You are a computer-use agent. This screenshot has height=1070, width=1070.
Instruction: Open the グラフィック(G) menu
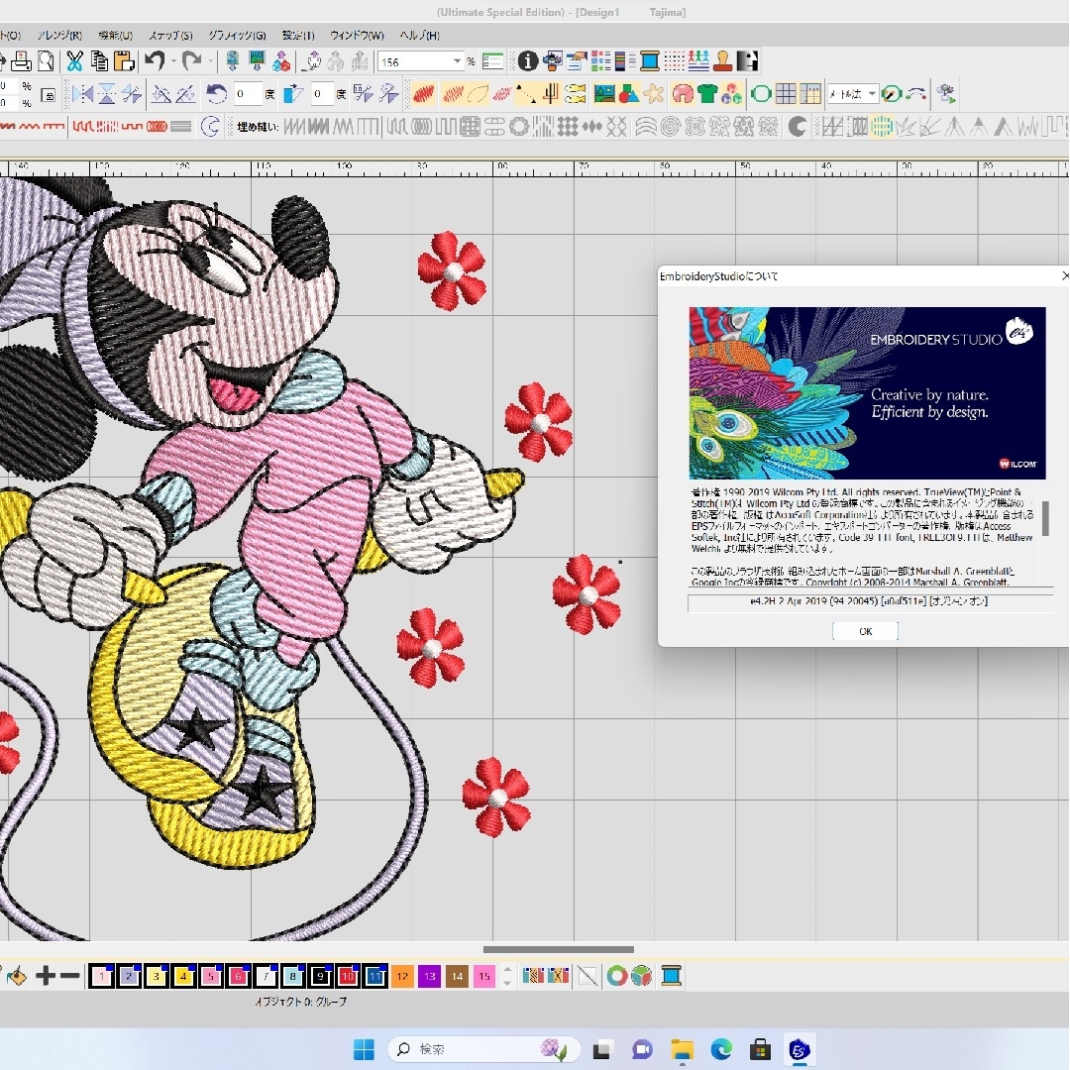[x=237, y=36]
